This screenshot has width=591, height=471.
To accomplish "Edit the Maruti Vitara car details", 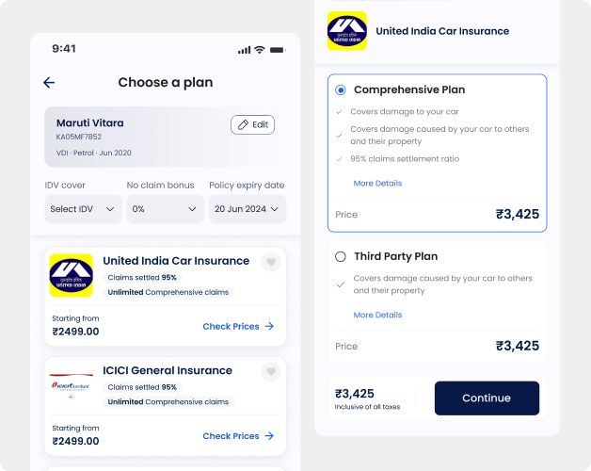I will tap(252, 124).
